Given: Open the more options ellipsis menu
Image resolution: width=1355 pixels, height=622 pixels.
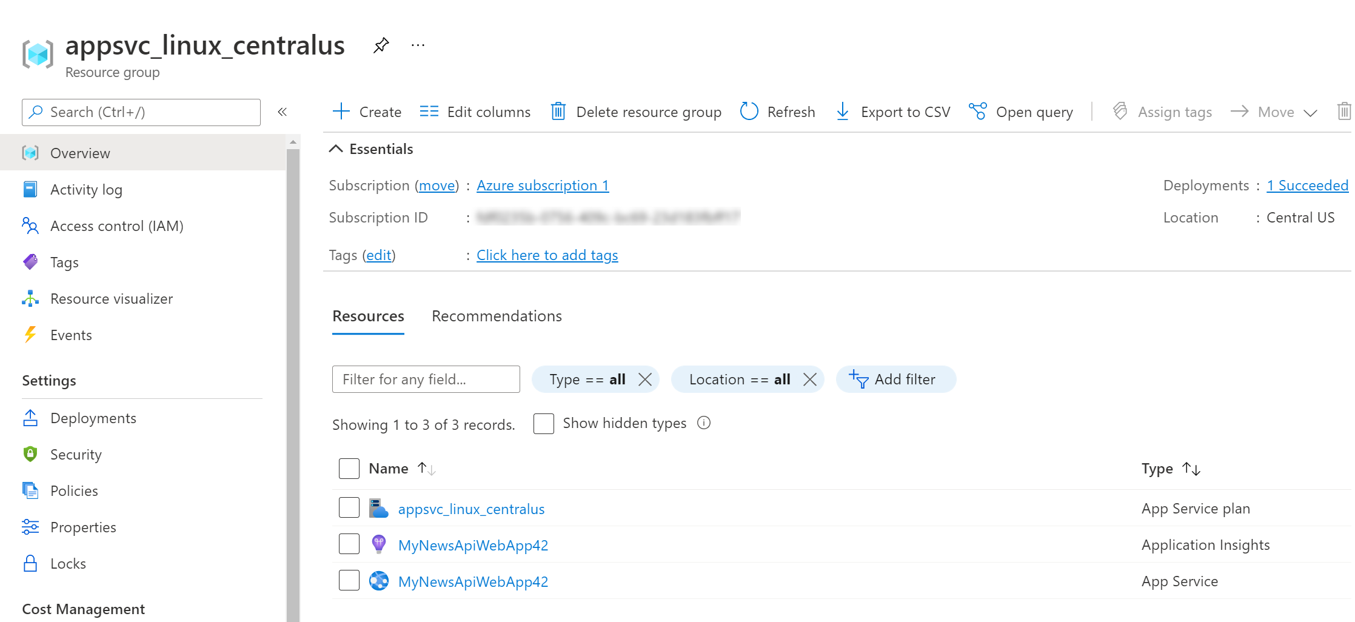Looking at the screenshot, I should pos(418,45).
